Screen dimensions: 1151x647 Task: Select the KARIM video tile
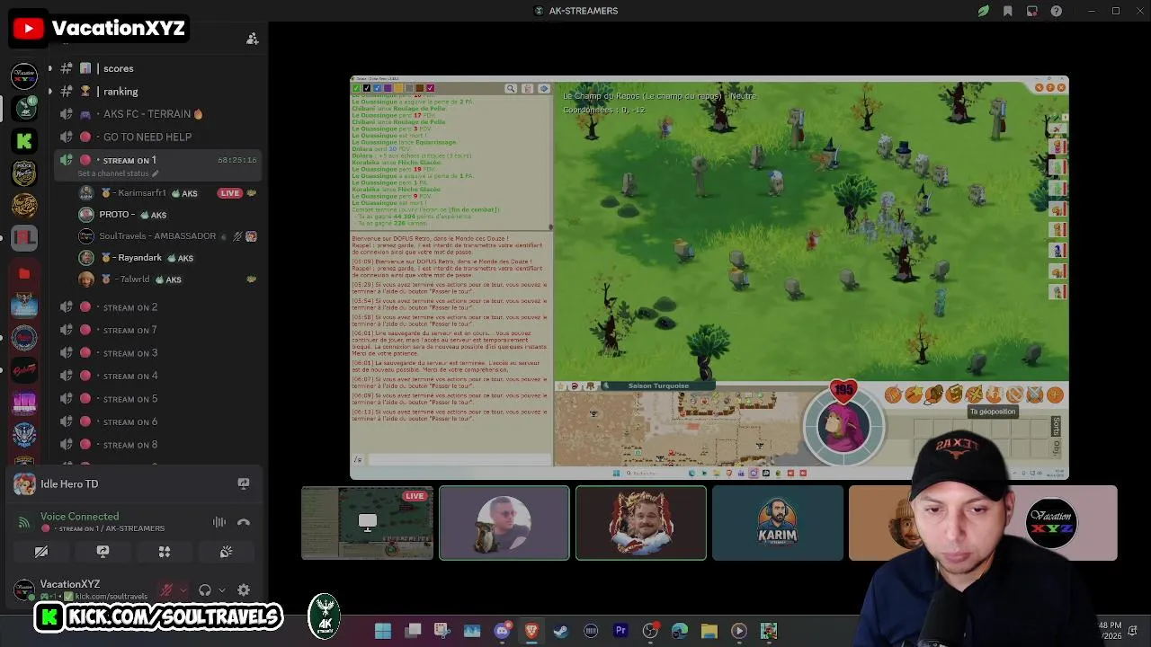(x=778, y=523)
